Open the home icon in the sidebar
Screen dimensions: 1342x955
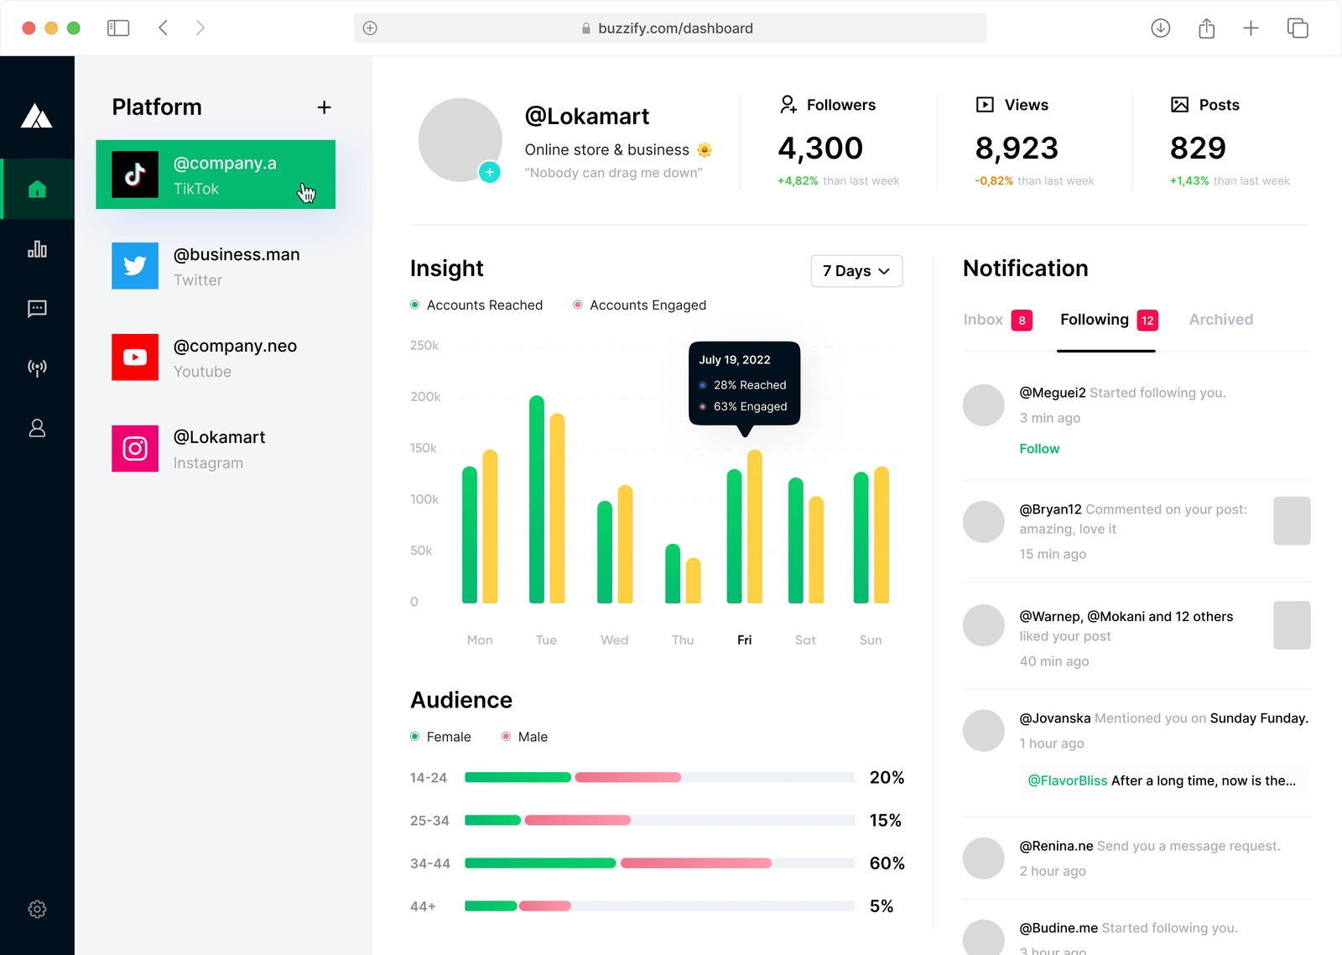37,189
